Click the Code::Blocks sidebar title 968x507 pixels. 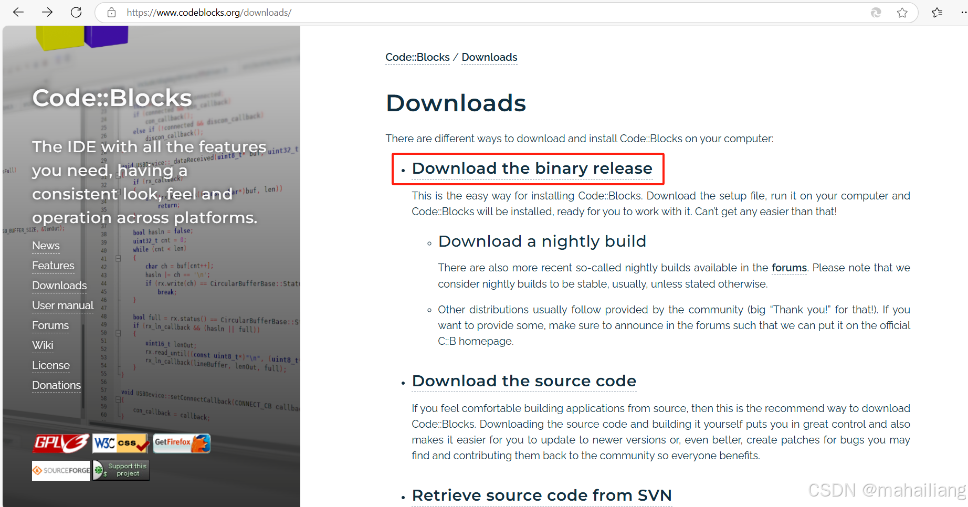coord(112,98)
